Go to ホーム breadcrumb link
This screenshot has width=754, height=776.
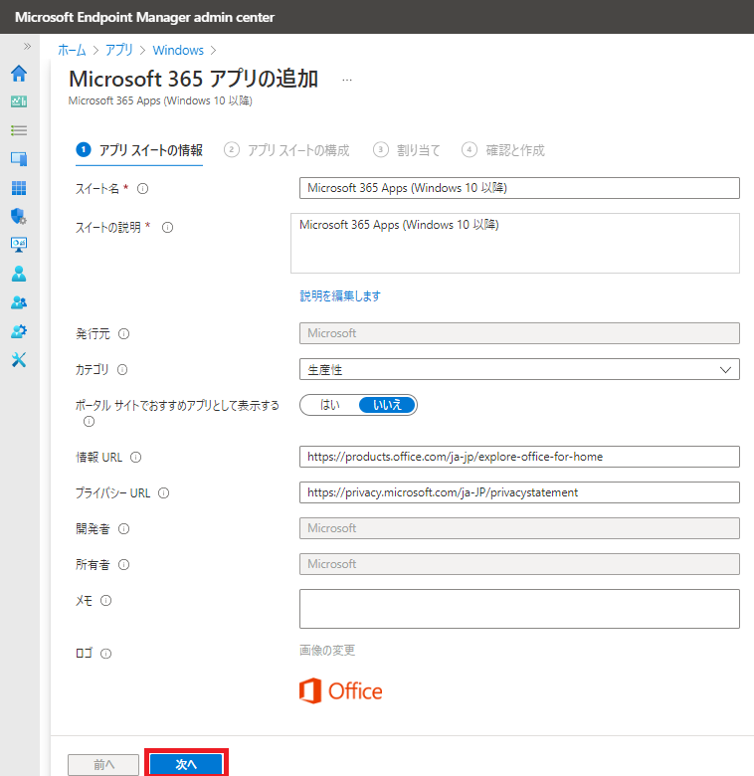tap(72, 50)
